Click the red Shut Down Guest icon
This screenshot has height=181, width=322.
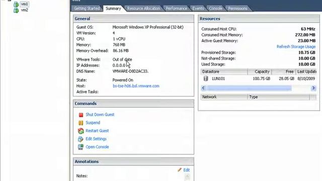[x=81, y=115]
